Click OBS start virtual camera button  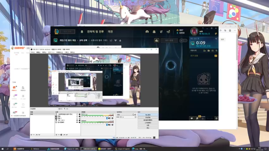click(148, 120)
